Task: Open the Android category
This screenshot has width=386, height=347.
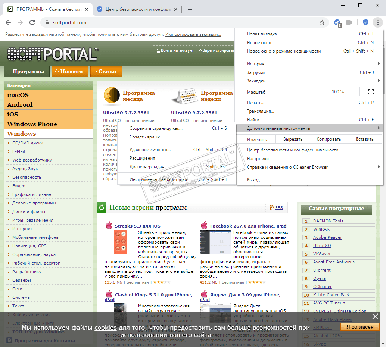Action: click(x=49, y=104)
